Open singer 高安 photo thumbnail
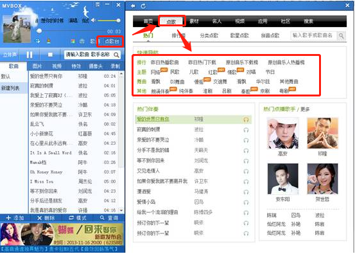The width and height of the screenshot is (355, 254). pyautogui.click(x=282, y=133)
